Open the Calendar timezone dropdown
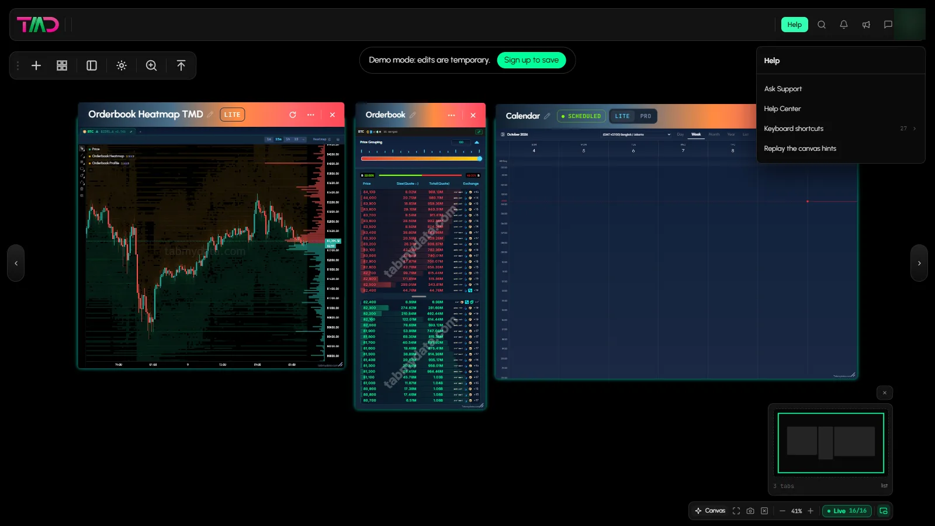The width and height of the screenshot is (935, 526). tap(636, 134)
